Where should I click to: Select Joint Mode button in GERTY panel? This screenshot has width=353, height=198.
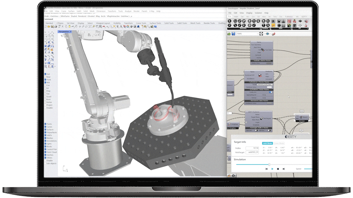coord(268,143)
